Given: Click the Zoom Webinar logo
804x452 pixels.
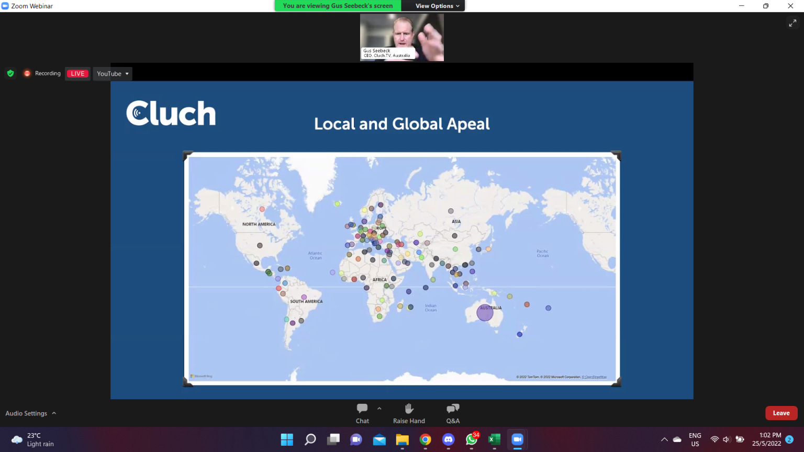Looking at the screenshot, I should pos(5,6).
